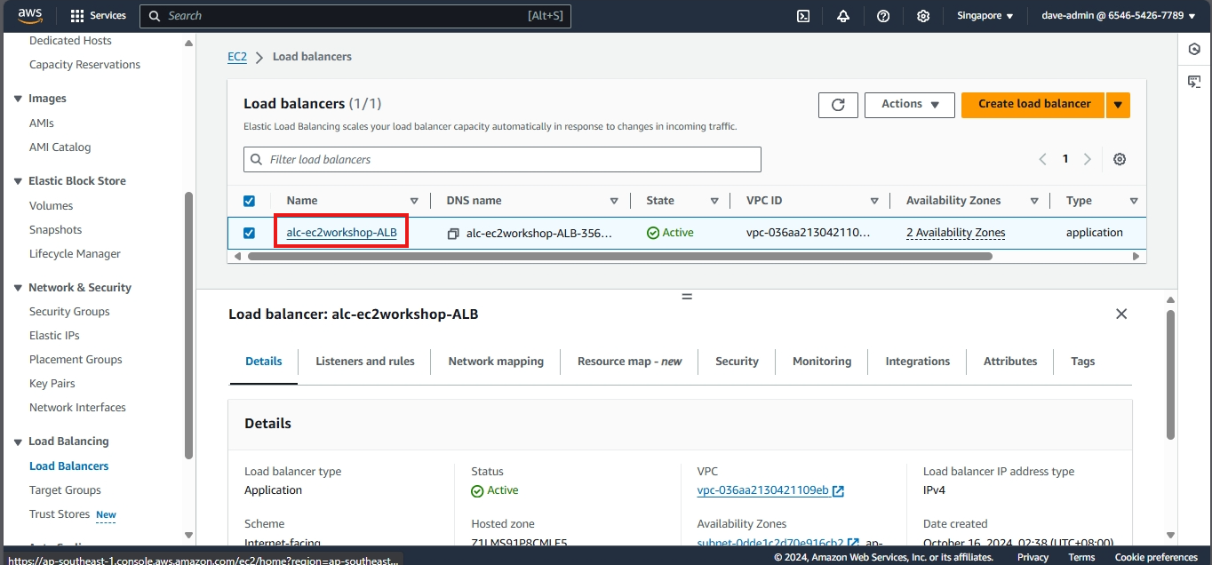Refresh the load balancers list
1212x565 pixels.
point(838,105)
